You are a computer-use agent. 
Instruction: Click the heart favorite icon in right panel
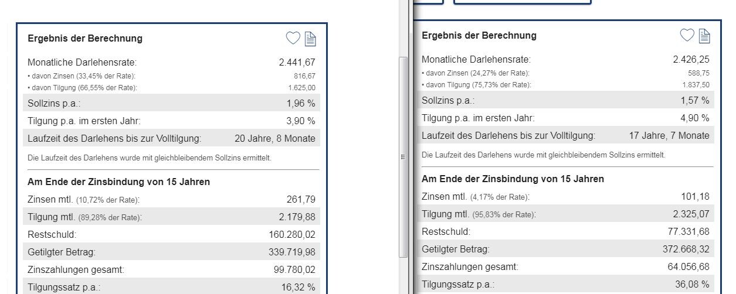[x=687, y=35]
